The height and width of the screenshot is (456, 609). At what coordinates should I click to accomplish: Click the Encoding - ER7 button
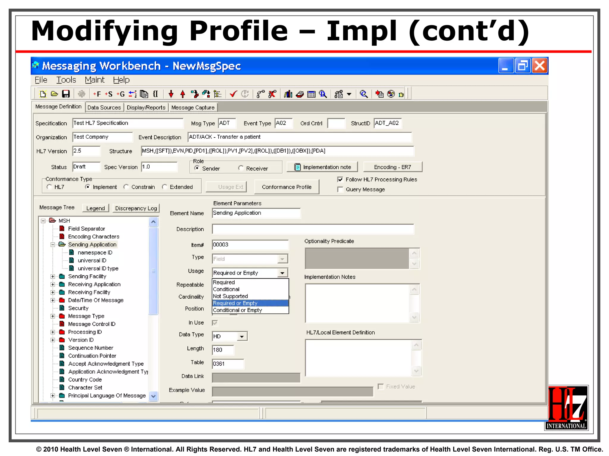(x=393, y=167)
